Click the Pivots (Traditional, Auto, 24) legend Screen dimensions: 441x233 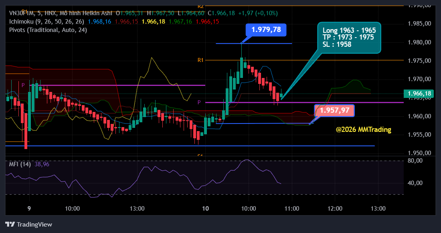48,30
